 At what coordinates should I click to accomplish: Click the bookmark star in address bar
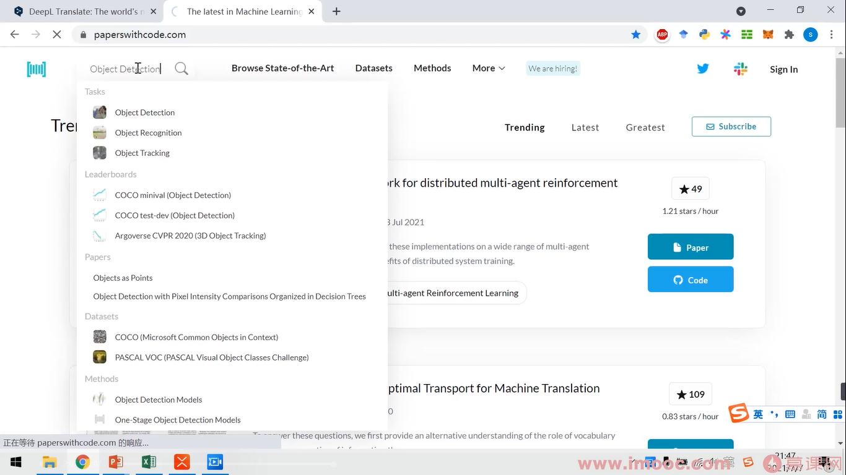click(635, 35)
